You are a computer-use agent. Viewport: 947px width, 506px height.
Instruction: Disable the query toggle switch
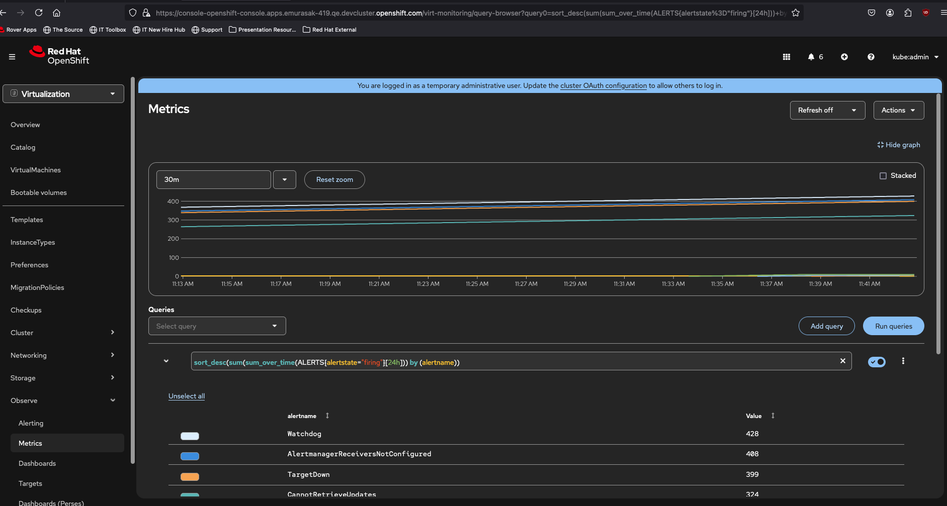point(877,362)
